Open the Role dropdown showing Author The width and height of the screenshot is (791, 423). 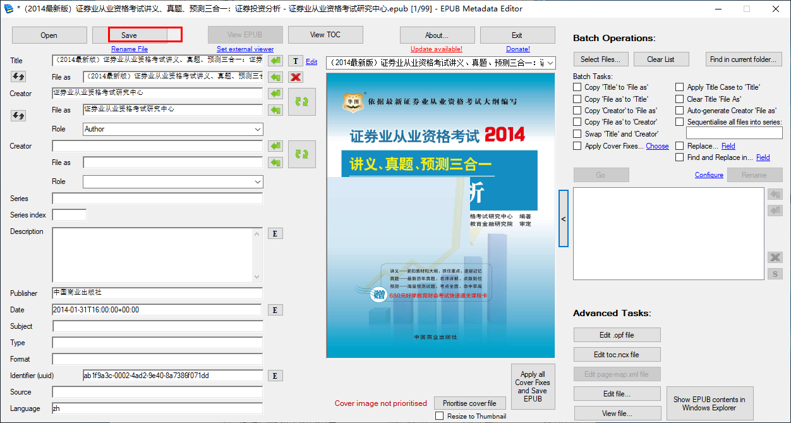(x=173, y=129)
